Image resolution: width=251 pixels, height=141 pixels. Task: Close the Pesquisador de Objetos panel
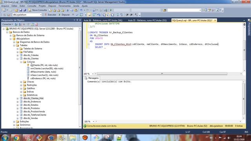pyautogui.click(x=80, y=20)
